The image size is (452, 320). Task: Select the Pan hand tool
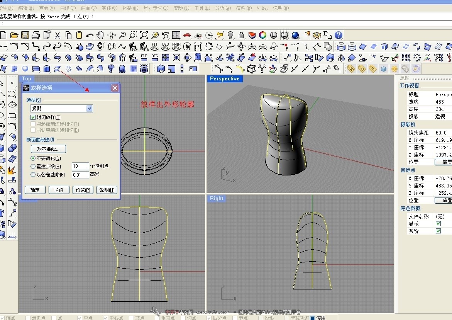(100, 35)
